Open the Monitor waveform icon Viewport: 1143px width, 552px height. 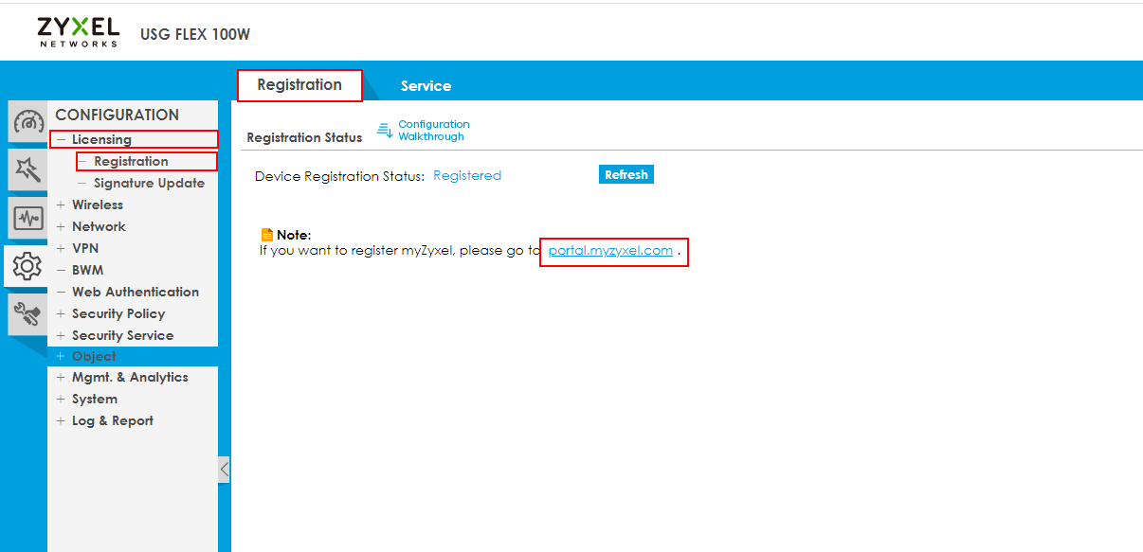point(27,219)
